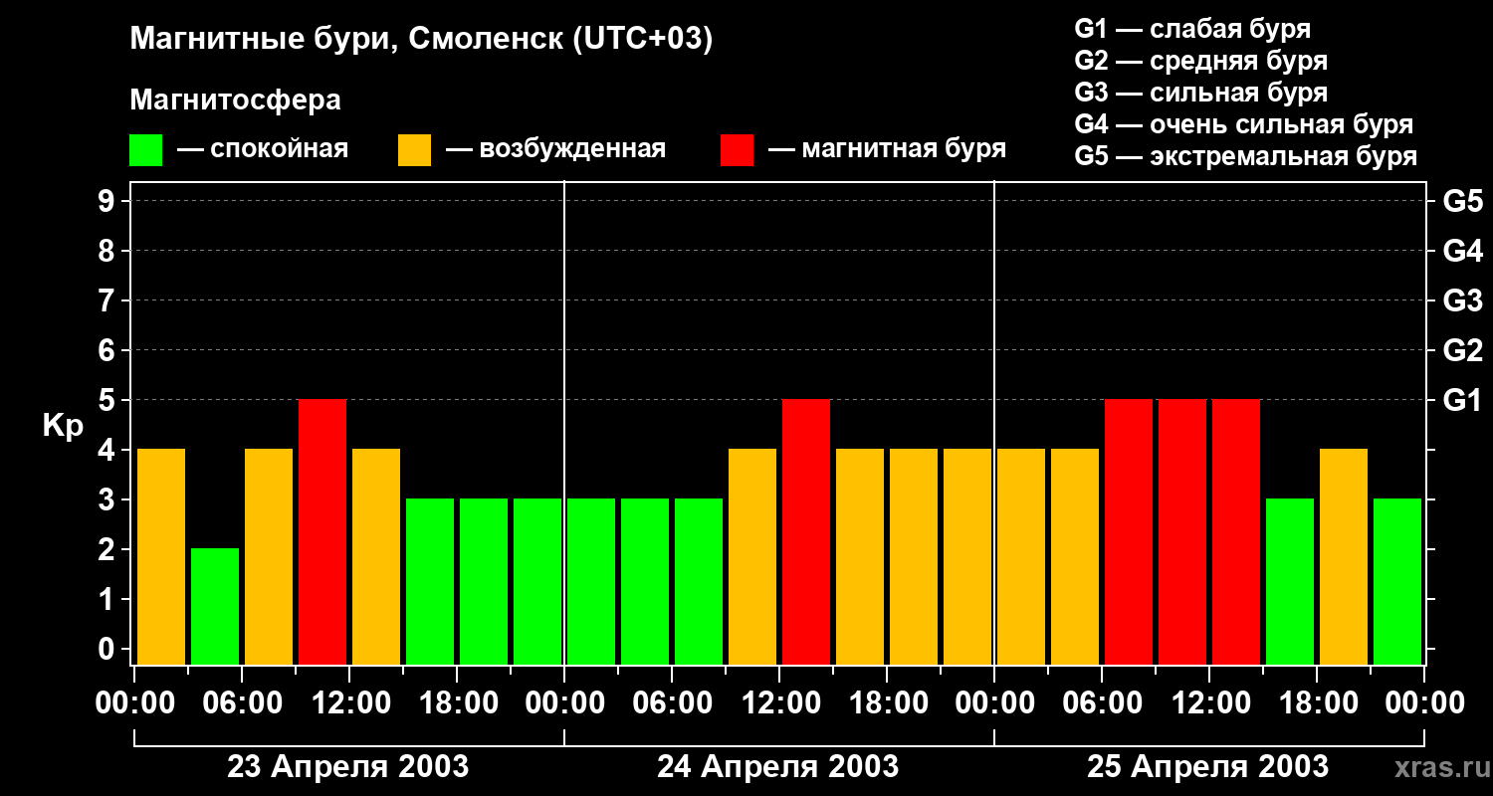This screenshot has width=1493, height=796.
Task: Click the G5 storm level label on right axis
Action: 1462,201
